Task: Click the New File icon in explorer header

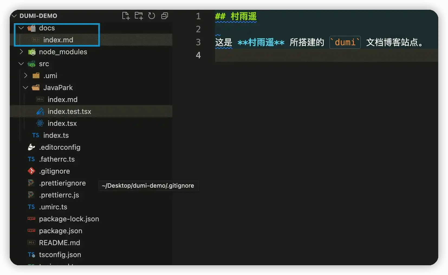Action: click(x=126, y=16)
